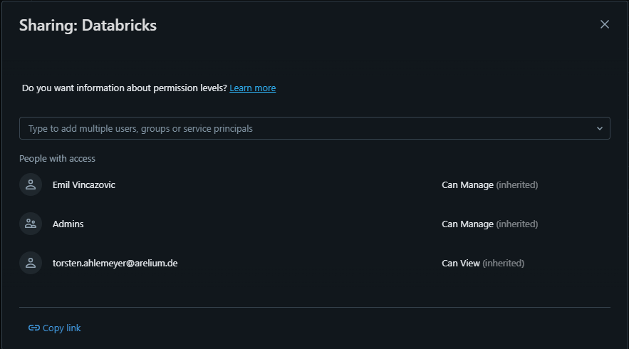The height and width of the screenshot is (349, 629).
Task: Click the chain-link icon beside Copy link
Action: [33, 328]
